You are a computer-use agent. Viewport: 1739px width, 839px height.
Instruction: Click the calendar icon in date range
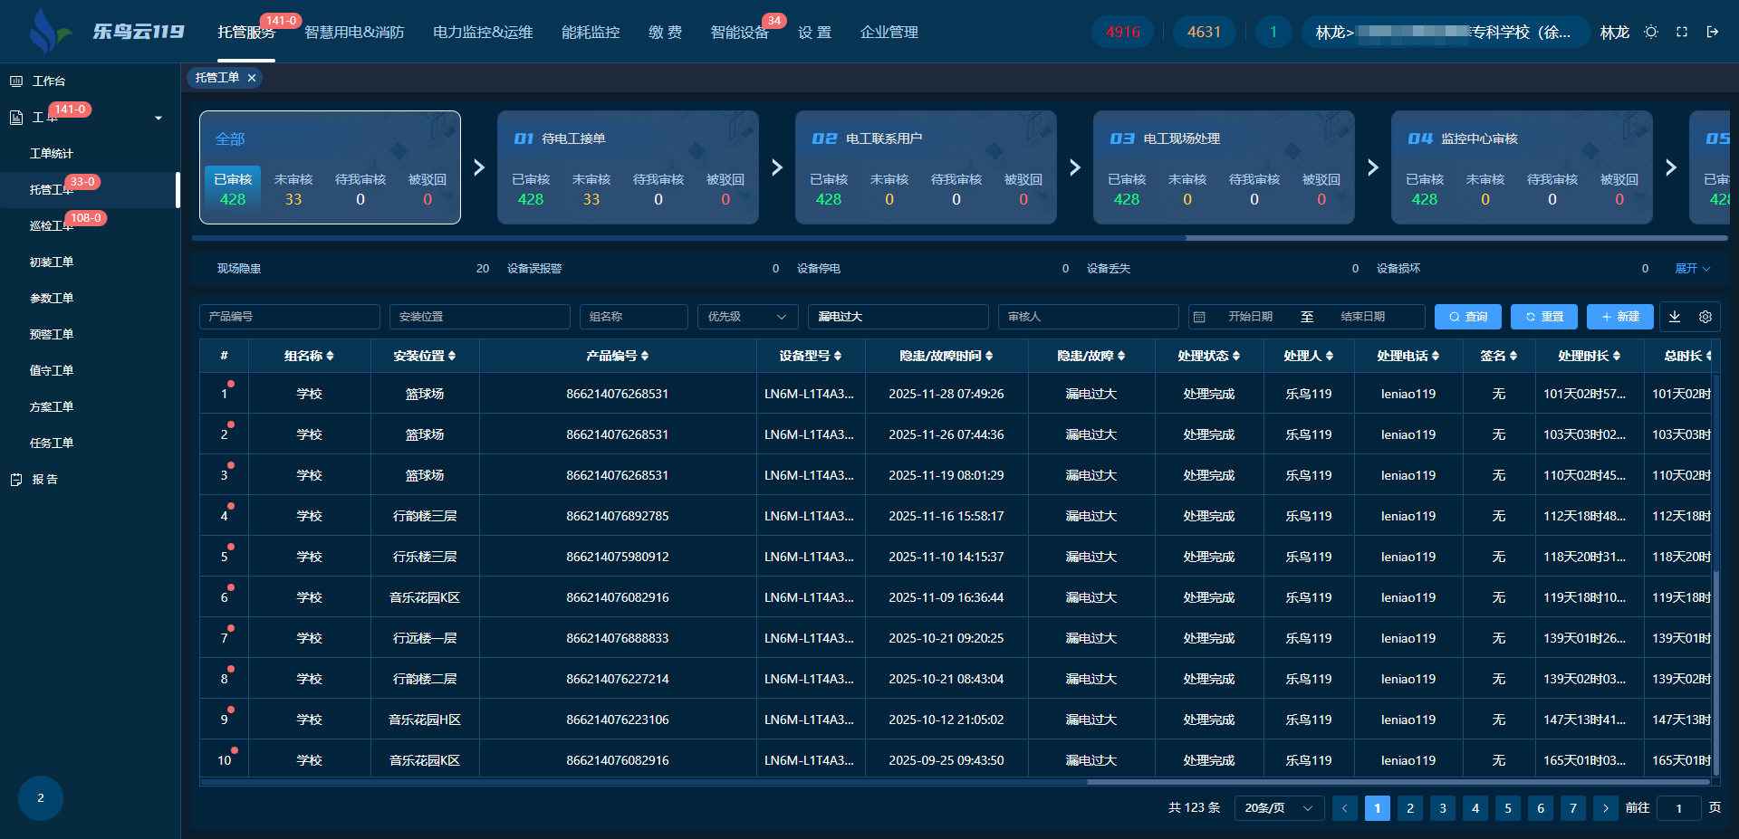pos(1199,317)
